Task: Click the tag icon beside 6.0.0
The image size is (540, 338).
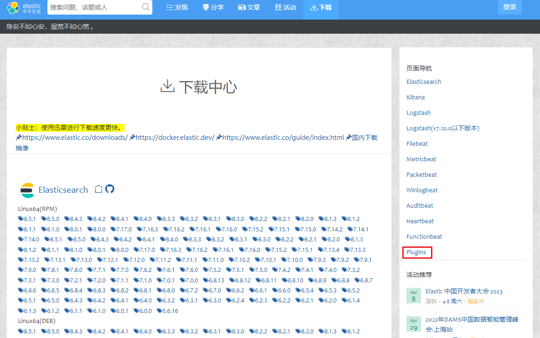Action: pos(136,311)
